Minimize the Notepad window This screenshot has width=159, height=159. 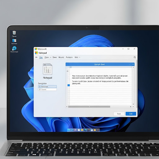tap(123, 49)
